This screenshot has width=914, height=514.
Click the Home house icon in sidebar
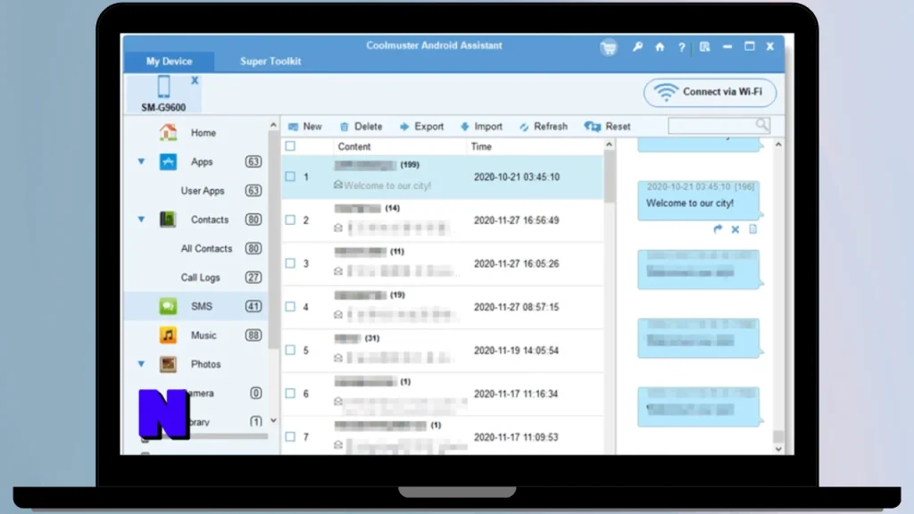pos(168,132)
